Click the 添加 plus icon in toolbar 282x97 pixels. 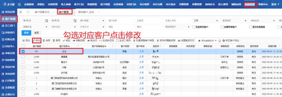(x=23, y=41)
